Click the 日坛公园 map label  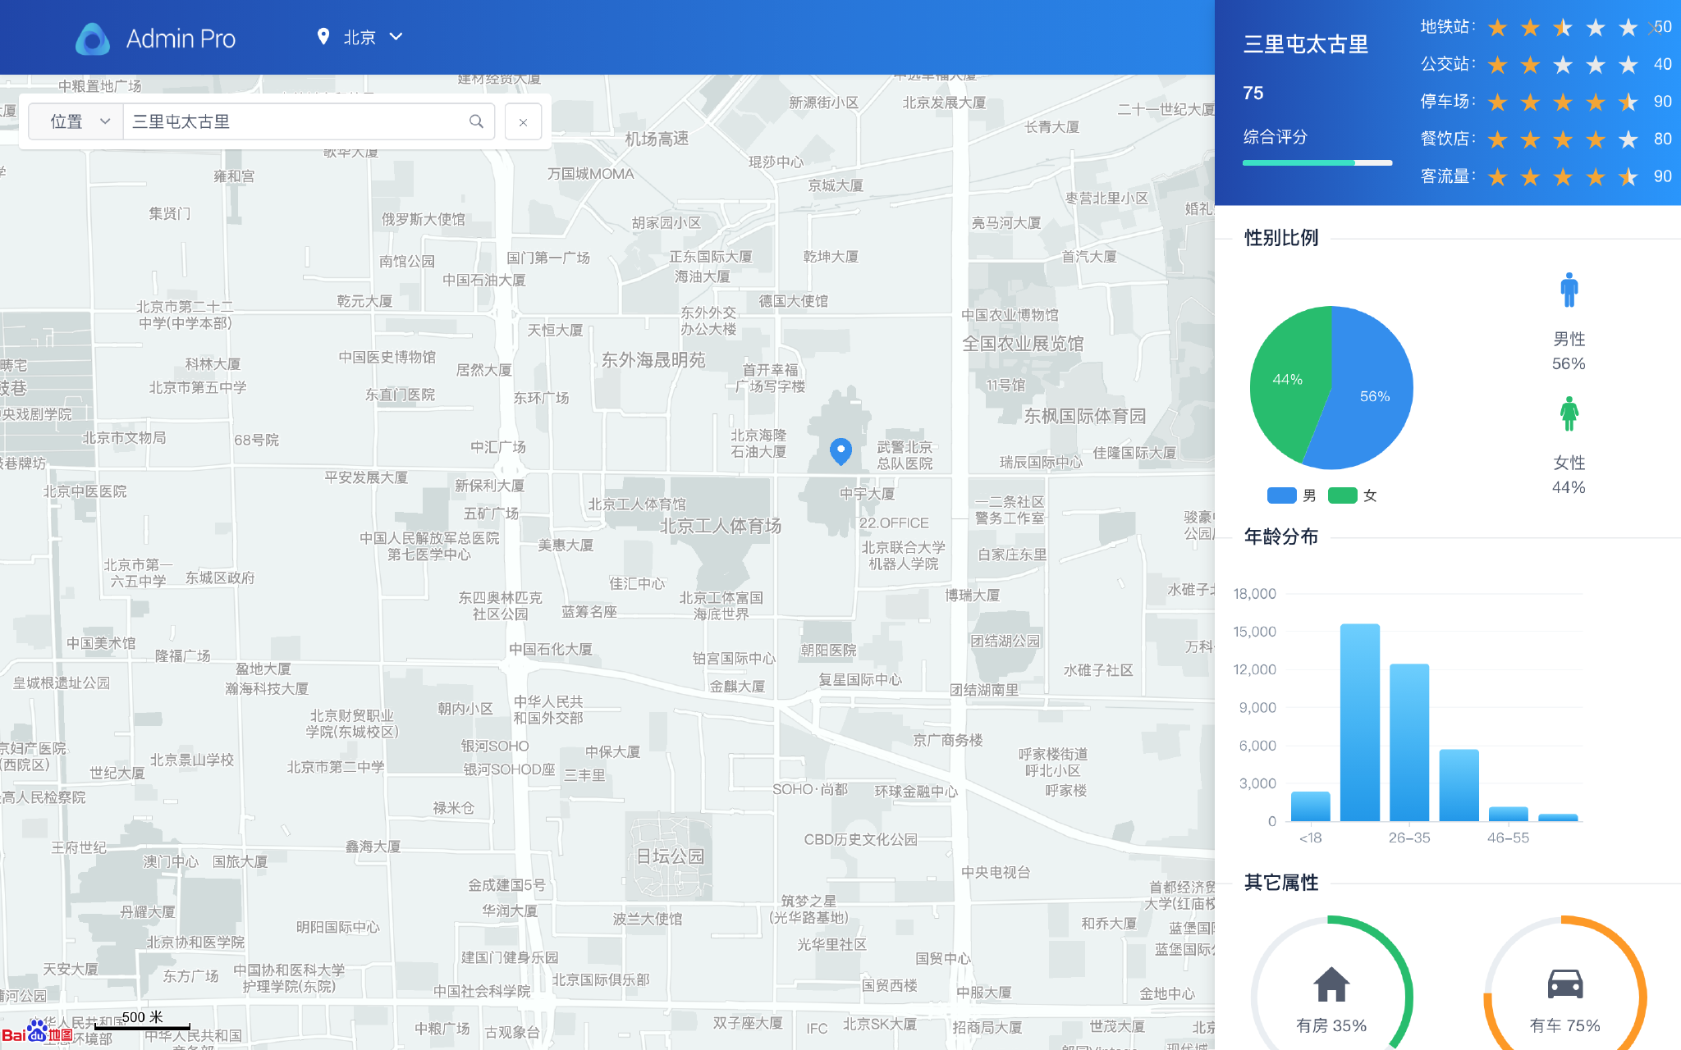pyautogui.click(x=670, y=856)
